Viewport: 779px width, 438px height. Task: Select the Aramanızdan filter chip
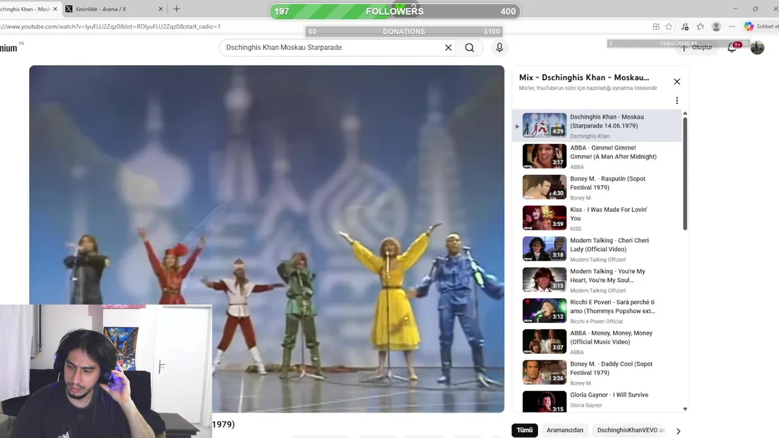[x=565, y=430]
